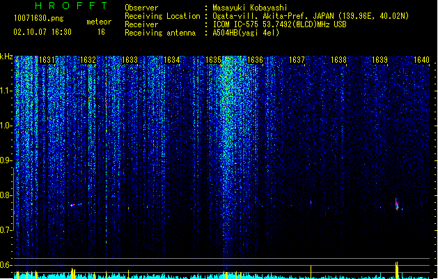Click the 1636 time marker

click(x=255, y=60)
